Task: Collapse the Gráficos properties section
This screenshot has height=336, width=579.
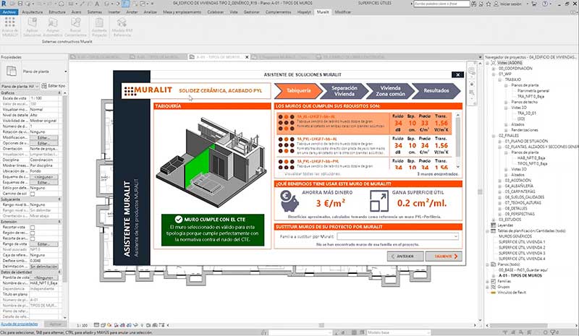Action: click(x=60, y=93)
